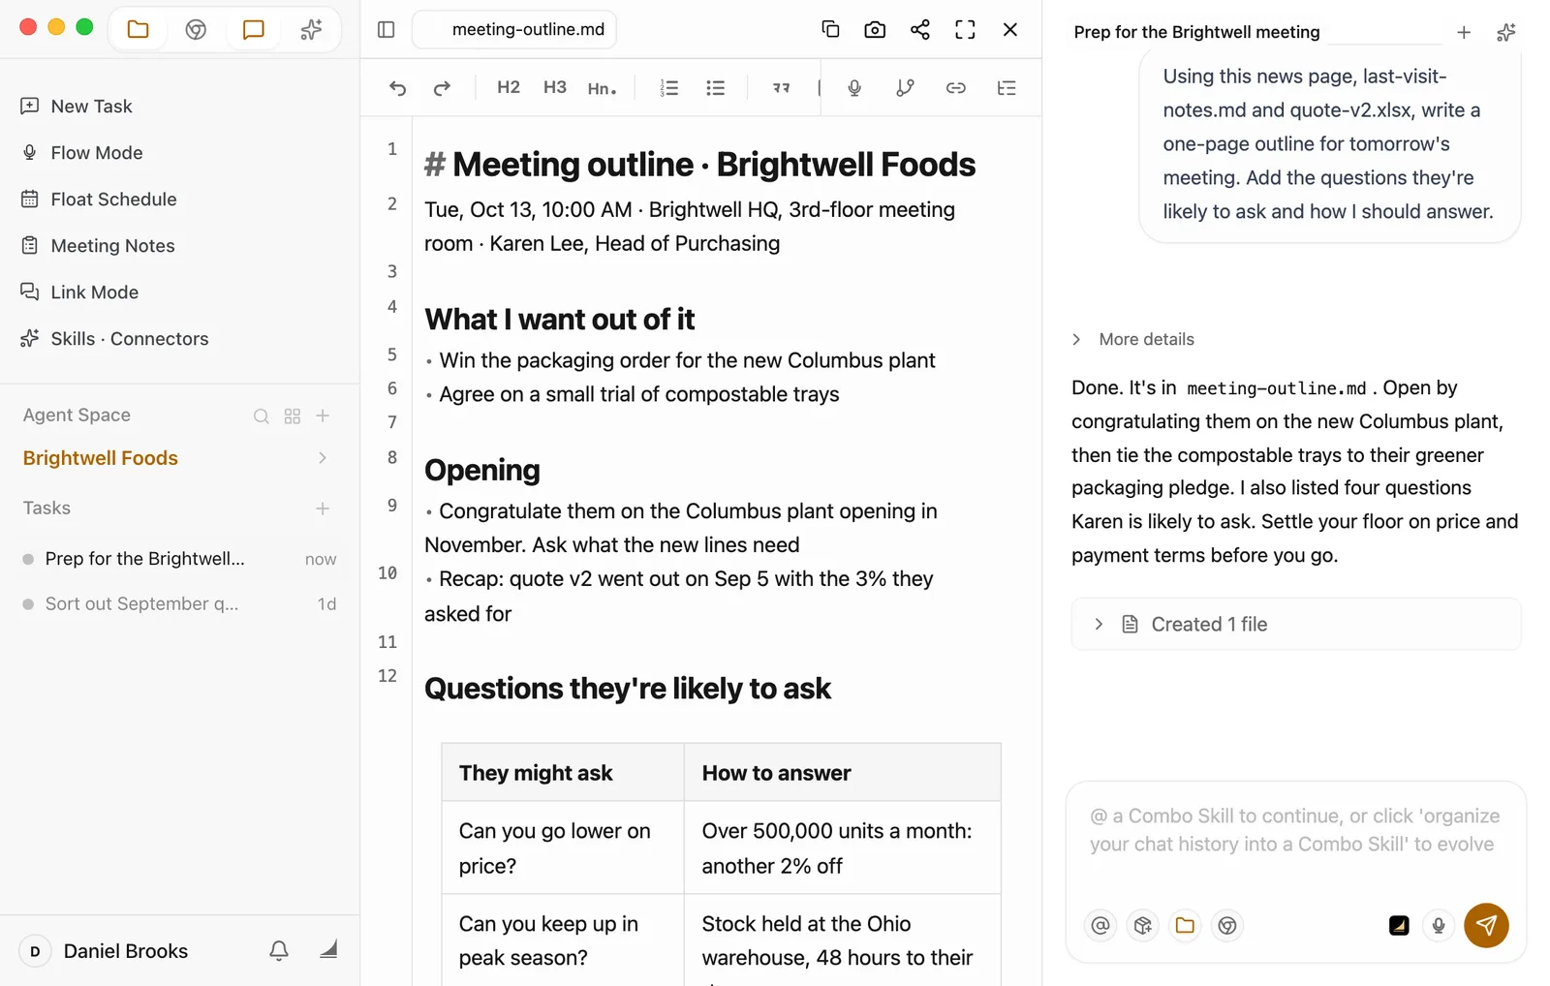Image resolution: width=1550 pixels, height=986 pixels.
Task: Open the Prep for the Brightwell task
Action: [180, 559]
